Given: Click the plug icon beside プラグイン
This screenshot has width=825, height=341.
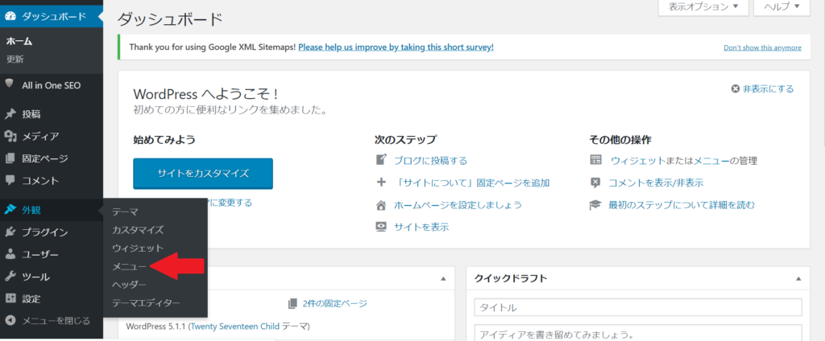Looking at the screenshot, I should pos(10,232).
